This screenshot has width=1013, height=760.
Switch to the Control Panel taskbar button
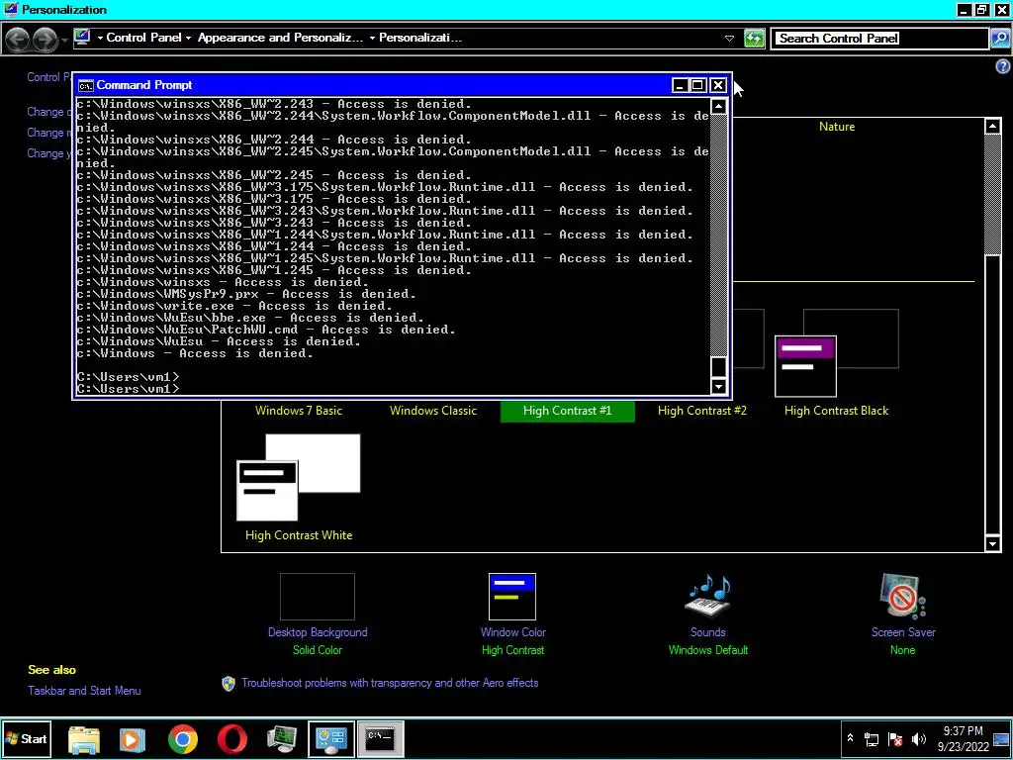point(330,739)
